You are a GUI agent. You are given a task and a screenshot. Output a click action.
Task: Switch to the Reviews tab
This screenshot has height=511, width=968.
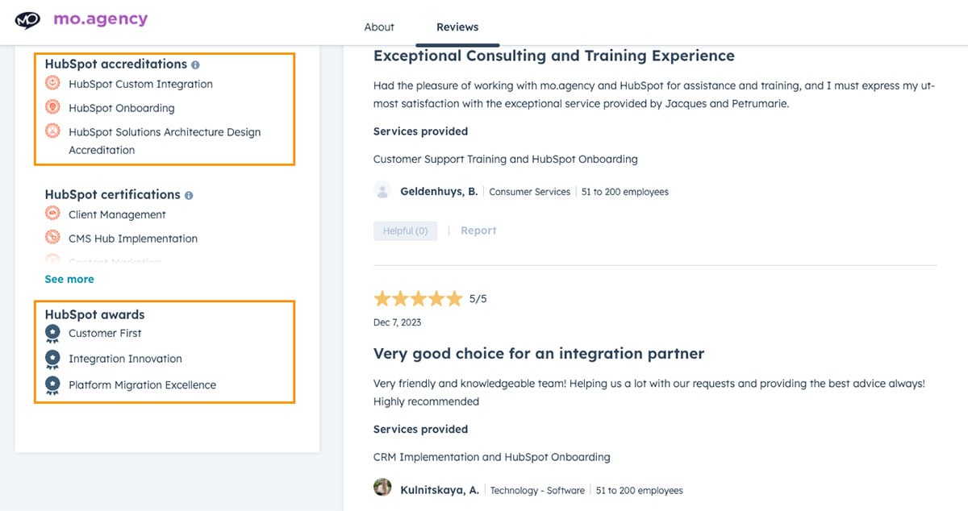(457, 27)
